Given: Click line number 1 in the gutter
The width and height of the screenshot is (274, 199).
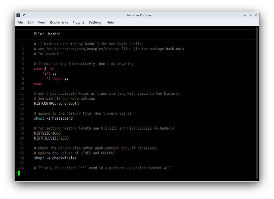Looking at the screenshot, I should 23,44.
